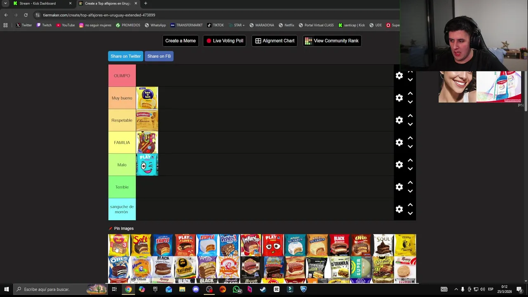Move Respetable tier up with arrow
Screen dimensions: 528x297
[x=410, y=116]
